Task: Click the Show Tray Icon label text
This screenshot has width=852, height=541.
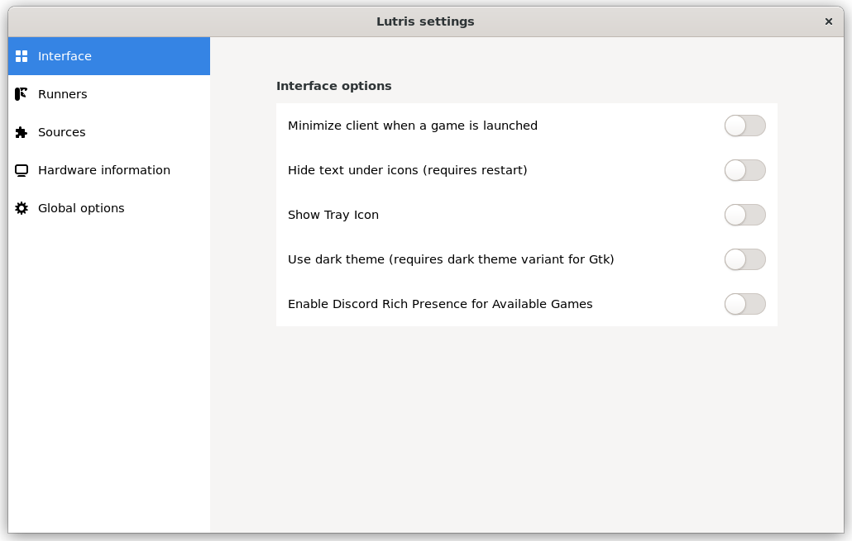Action: [333, 215]
